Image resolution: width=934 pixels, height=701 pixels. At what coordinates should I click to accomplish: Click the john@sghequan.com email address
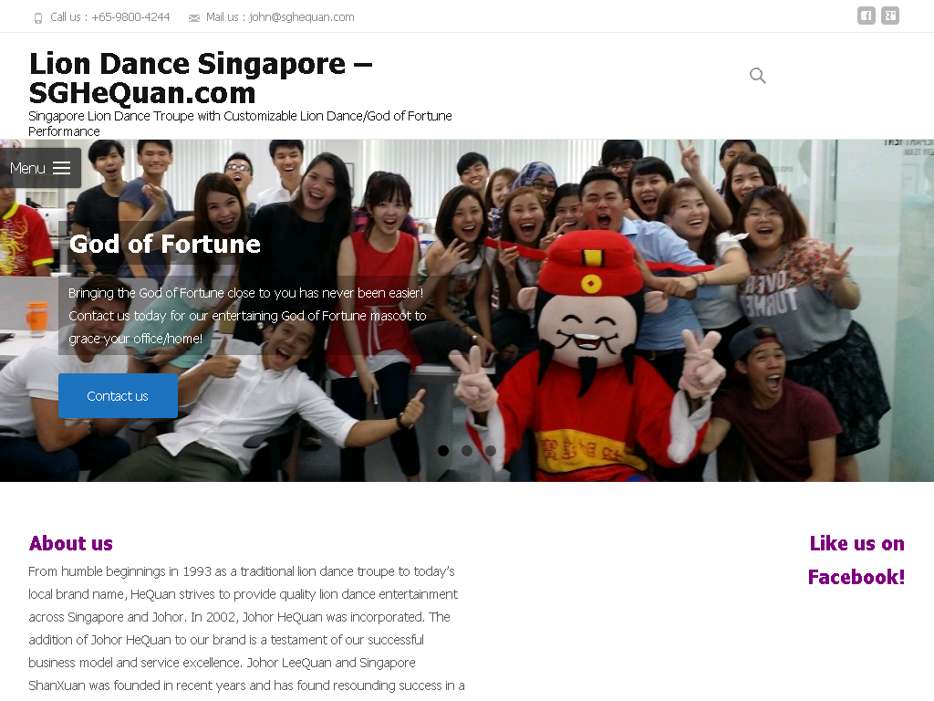(301, 17)
